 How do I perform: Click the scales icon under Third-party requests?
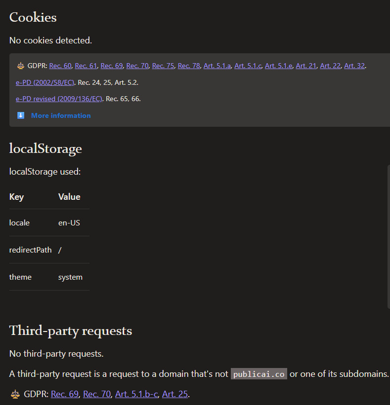pyautogui.click(x=15, y=394)
